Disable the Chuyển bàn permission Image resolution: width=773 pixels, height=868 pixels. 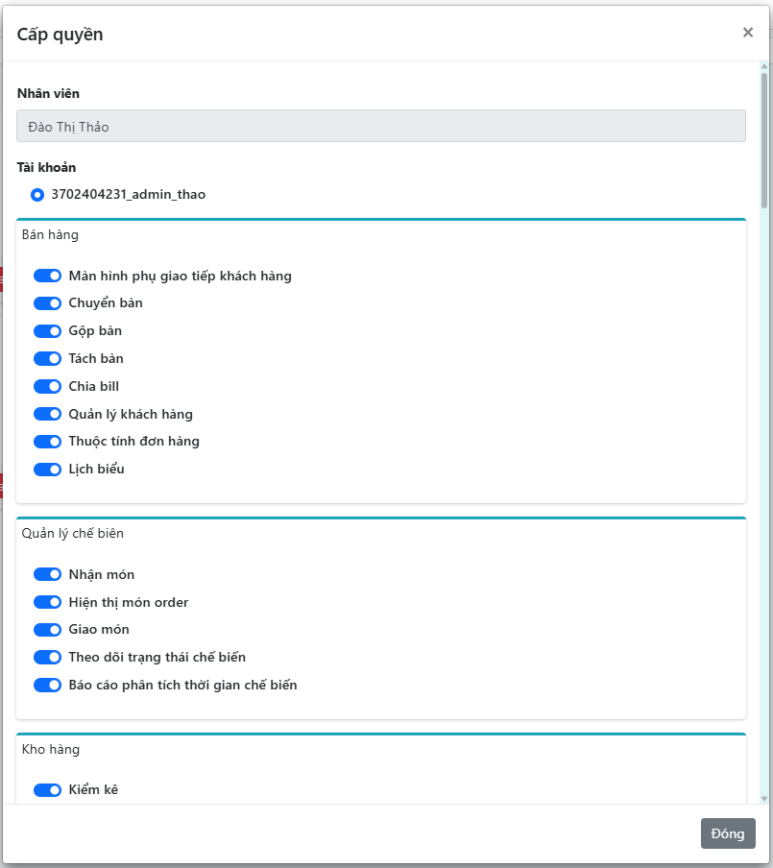pyautogui.click(x=47, y=303)
